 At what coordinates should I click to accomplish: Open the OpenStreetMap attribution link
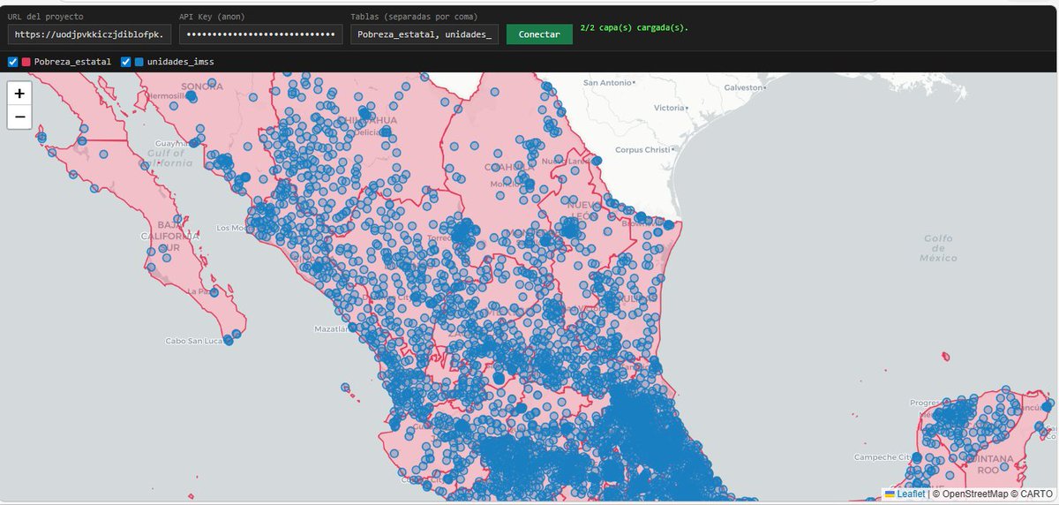click(979, 494)
